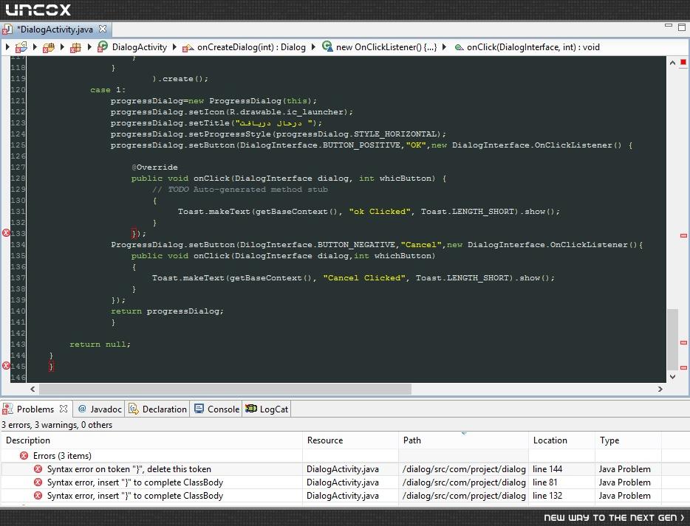Click the source folder breadcrumb icon

(x=49, y=47)
